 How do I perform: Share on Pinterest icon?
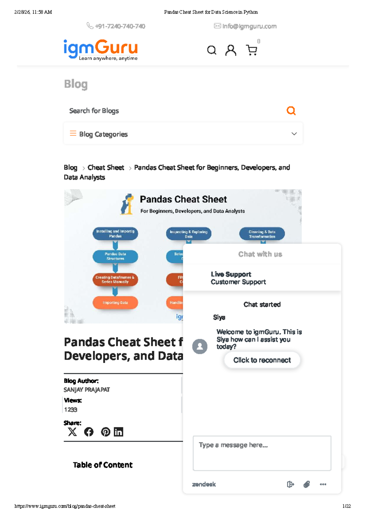click(x=106, y=432)
